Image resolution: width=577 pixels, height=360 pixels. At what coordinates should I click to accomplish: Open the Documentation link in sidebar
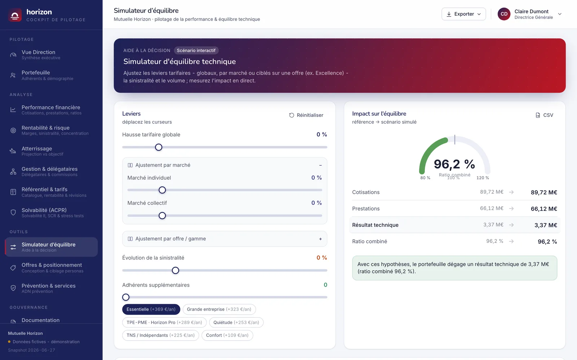[x=51, y=320]
